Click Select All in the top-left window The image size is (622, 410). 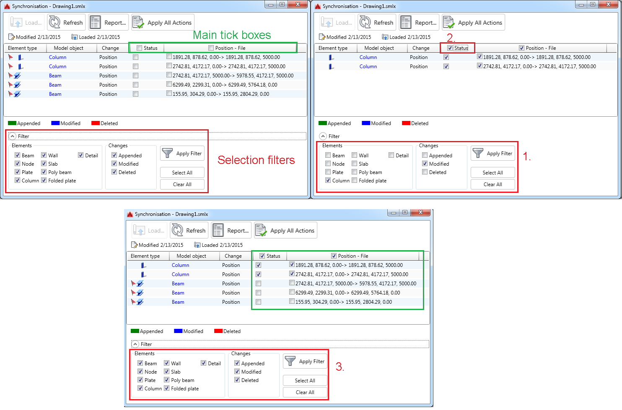(182, 173)
